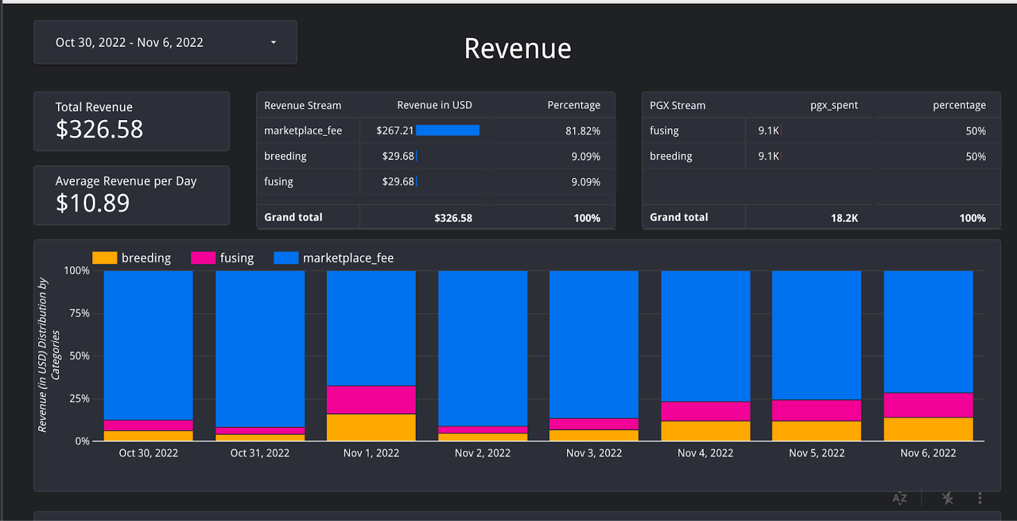
Task: Toggle breeding orange legend swatch
Action: coord(105,258)
